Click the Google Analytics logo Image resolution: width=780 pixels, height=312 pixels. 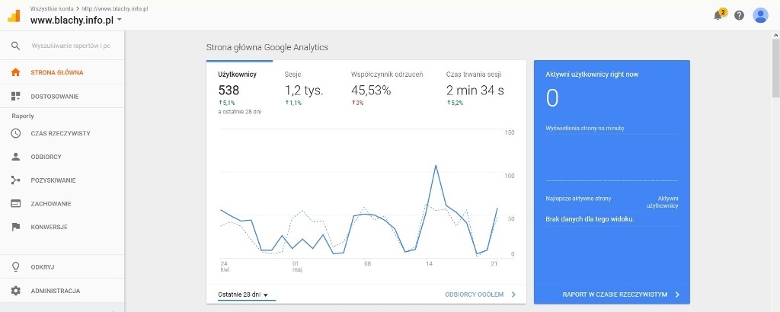[x=14, y=15]
